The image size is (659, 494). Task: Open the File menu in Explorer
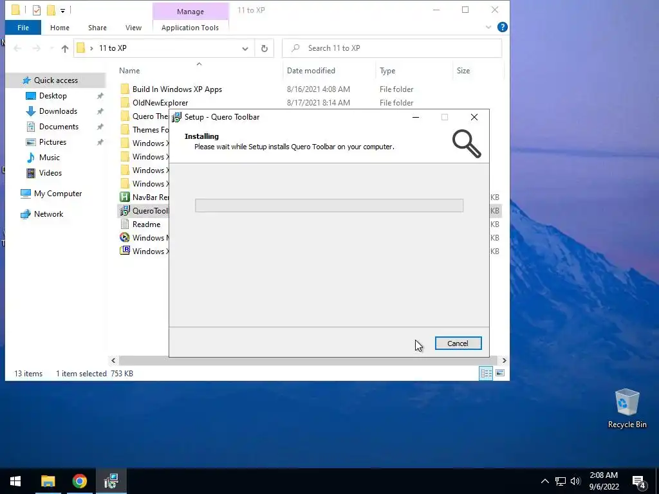(23, 28)
